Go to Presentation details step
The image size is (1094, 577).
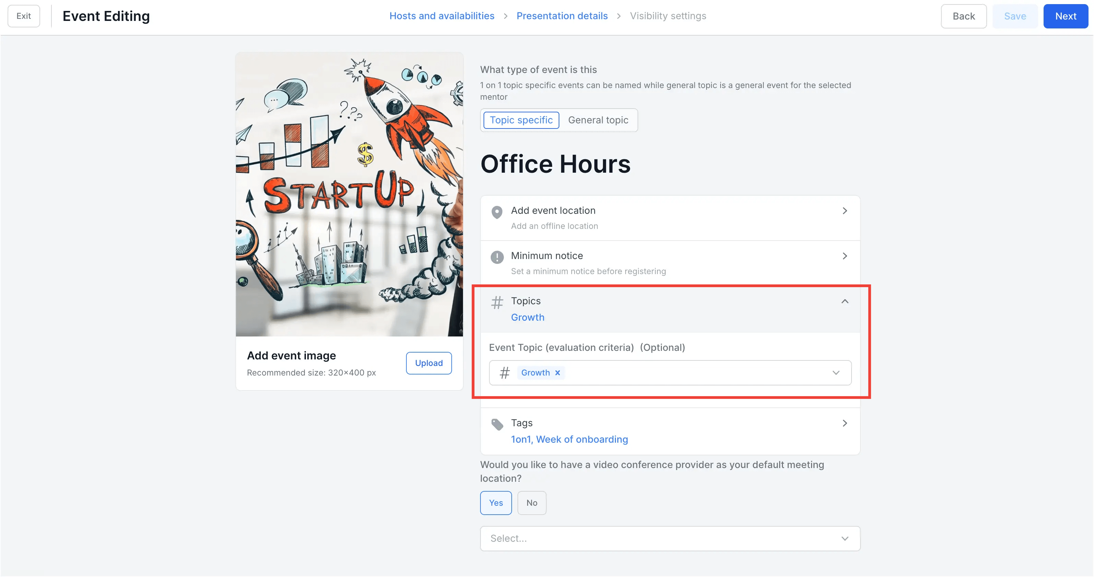point(562,16)
